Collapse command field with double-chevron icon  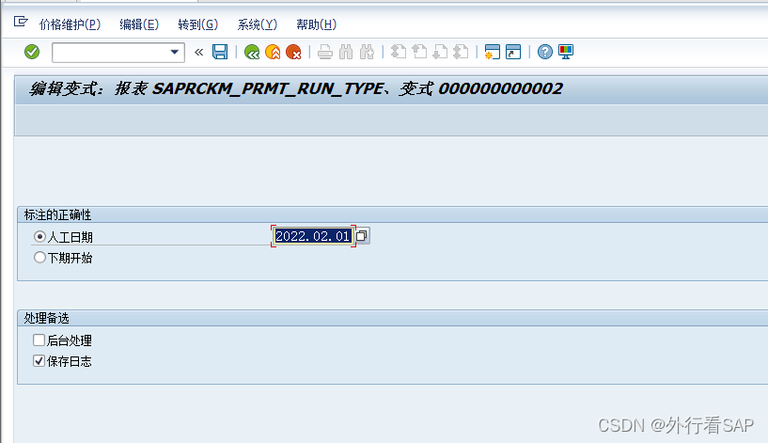pyautogui.click(x=198, y=52)
